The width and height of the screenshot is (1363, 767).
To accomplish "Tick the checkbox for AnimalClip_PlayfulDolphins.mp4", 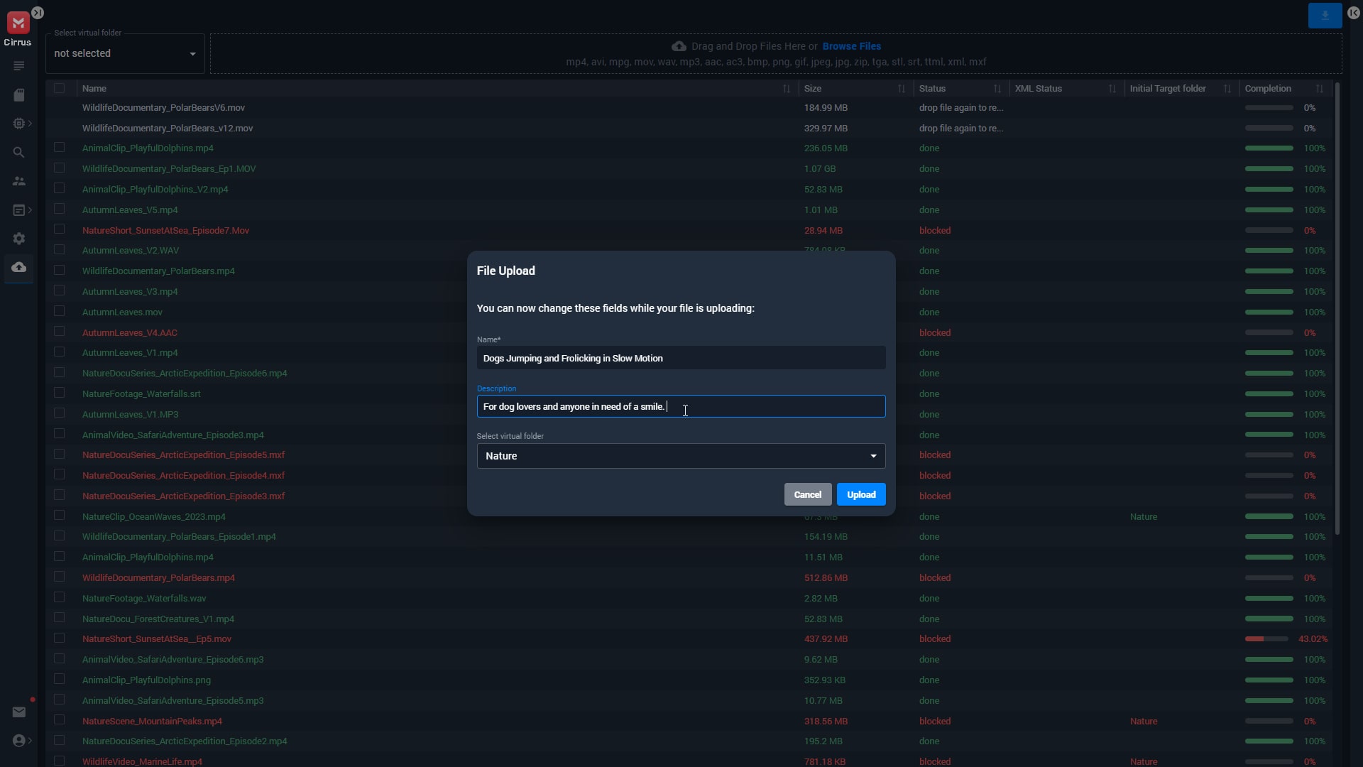I will tap(60, 148).
